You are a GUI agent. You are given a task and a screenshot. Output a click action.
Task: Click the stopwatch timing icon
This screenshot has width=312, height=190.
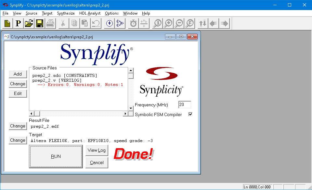tap(133, 23)
